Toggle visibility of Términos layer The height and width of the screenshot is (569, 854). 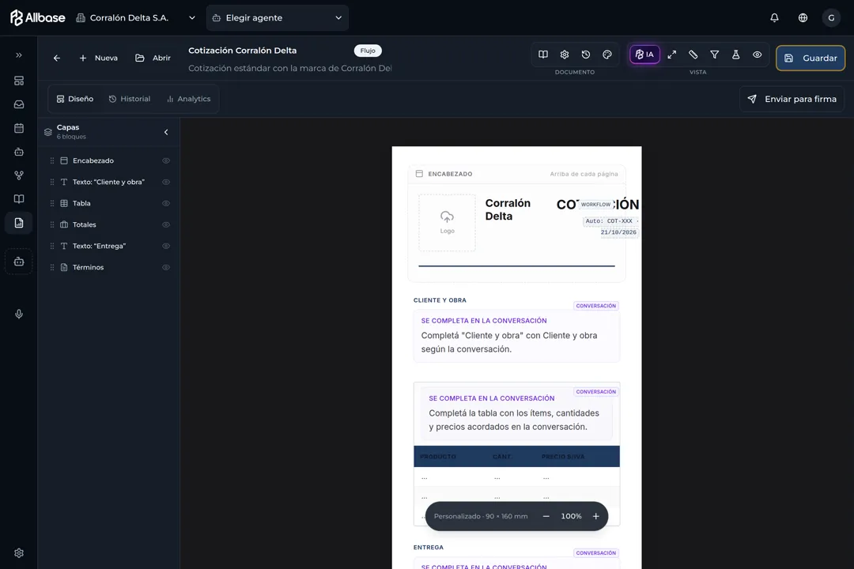166,267
